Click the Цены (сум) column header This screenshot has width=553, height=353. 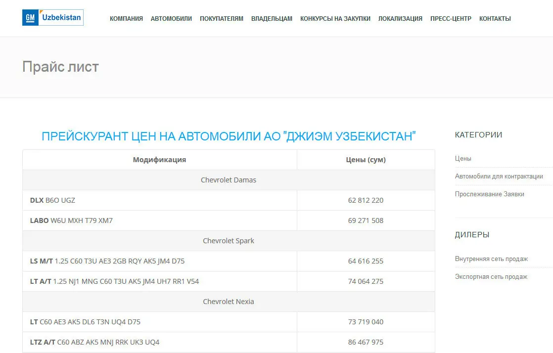[x=366, y=160]
